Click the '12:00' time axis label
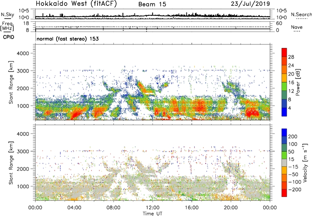This screenshot has height=216, width=312. click(x=152, y=208)
